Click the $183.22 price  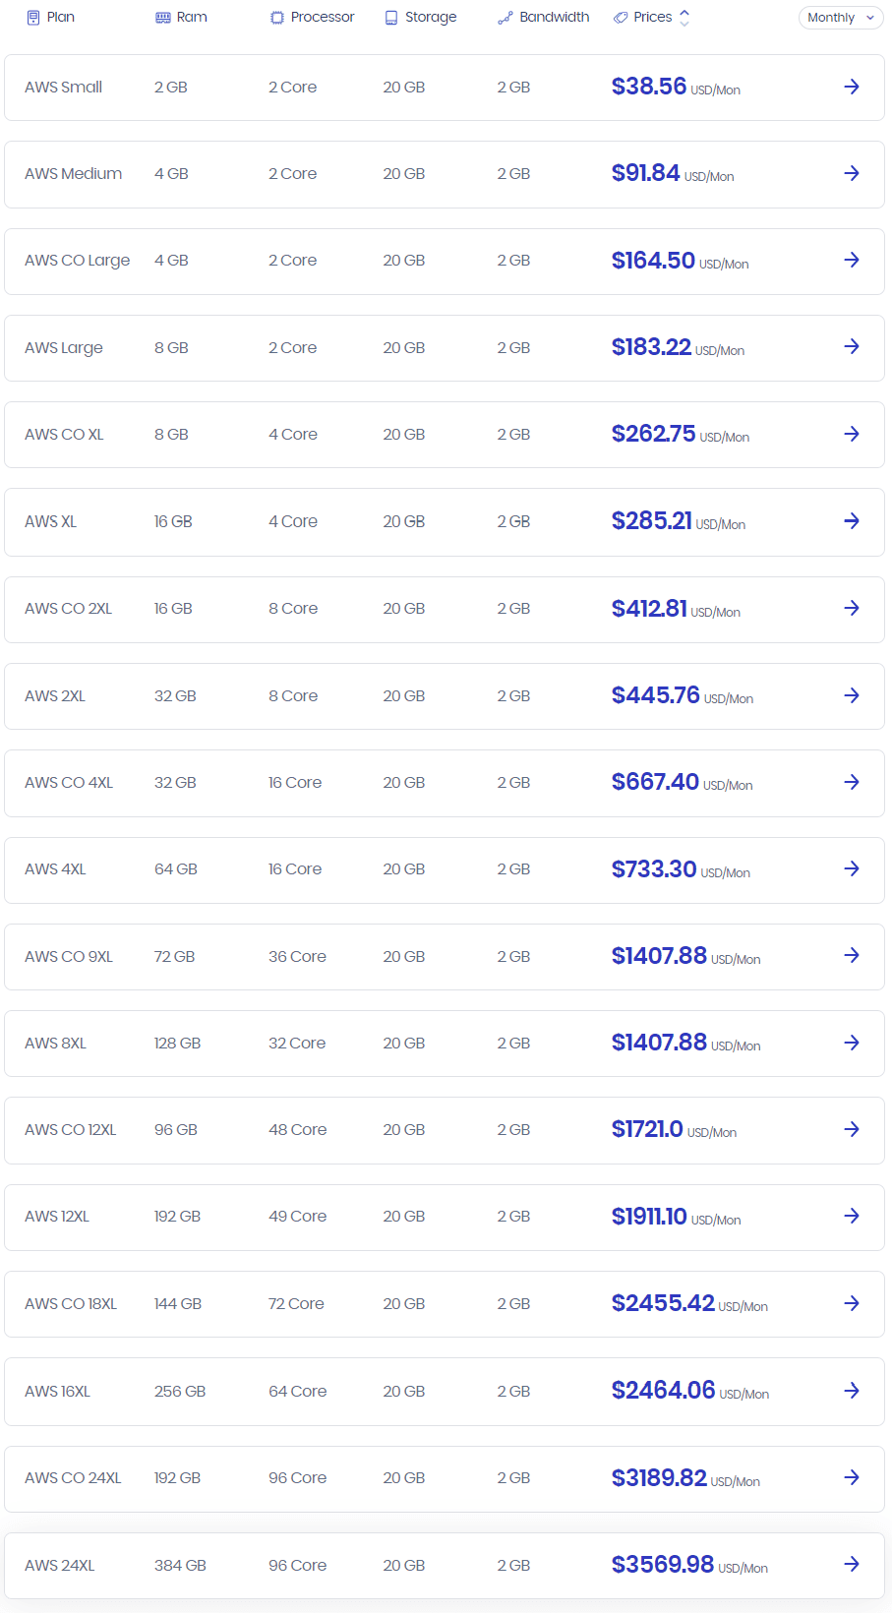tap(651, 347)
